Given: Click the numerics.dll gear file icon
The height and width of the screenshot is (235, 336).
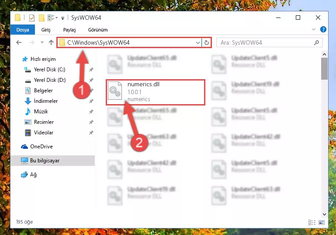Looking at the screenshot, I should (115, 91).
